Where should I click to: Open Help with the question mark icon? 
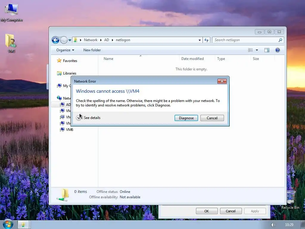[x=278, y=50]
